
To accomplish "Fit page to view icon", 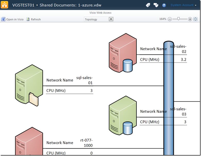I will point(195,19).
